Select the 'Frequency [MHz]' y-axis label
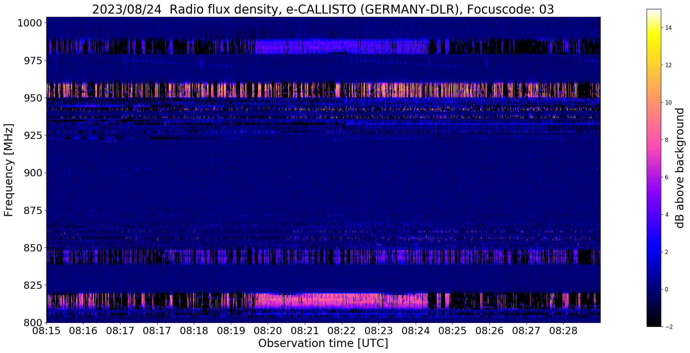This screenshot has width=690, height=353. 9,170
